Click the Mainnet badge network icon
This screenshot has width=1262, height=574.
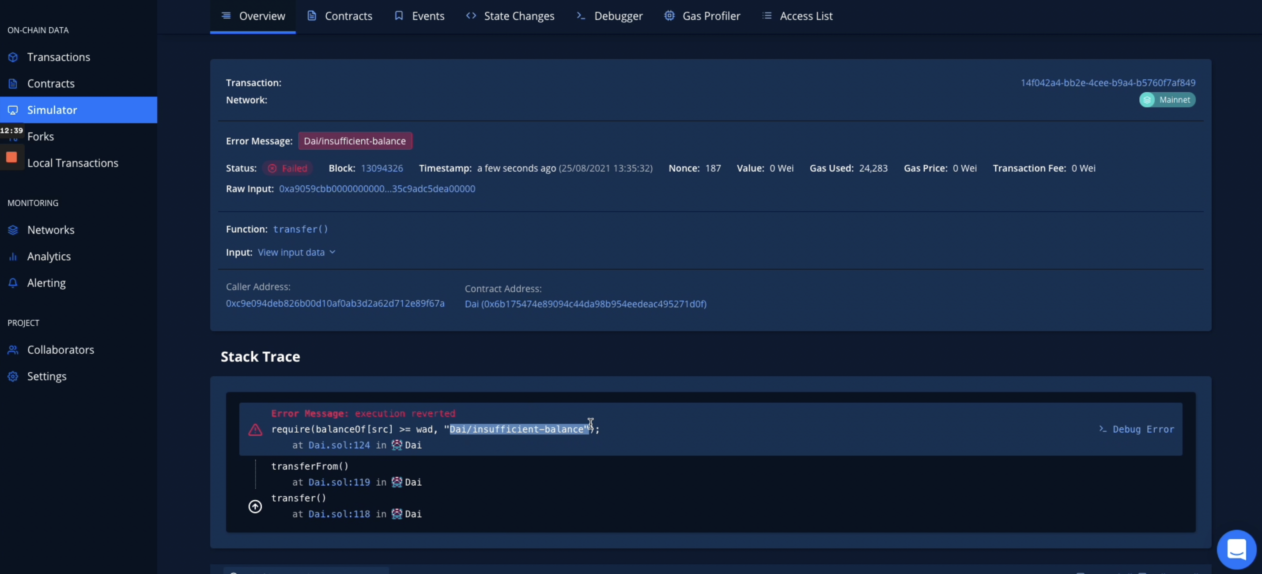click(1147, 100)
